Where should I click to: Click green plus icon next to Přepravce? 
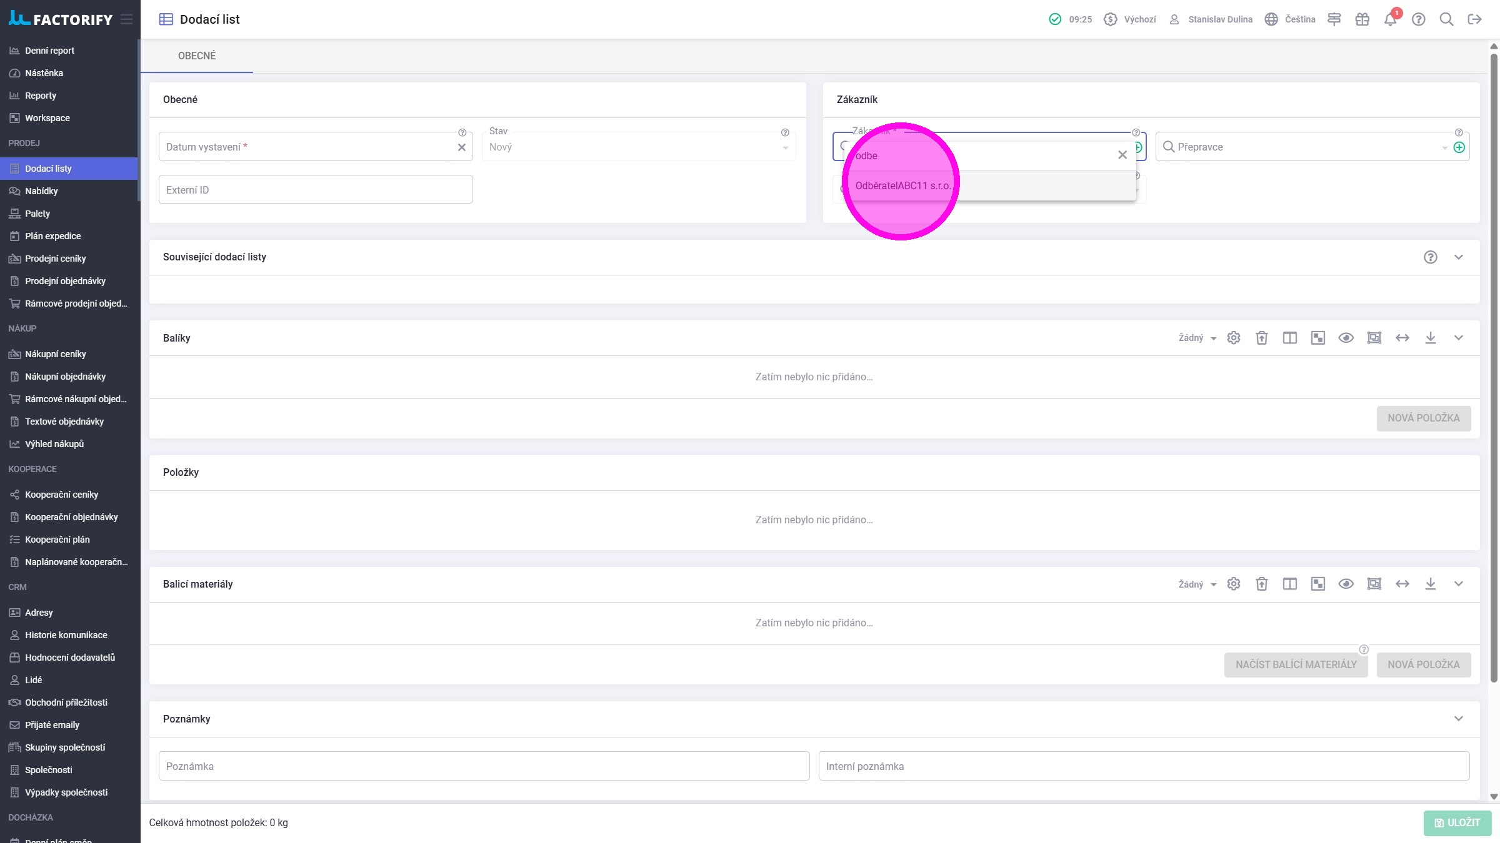[x=1459, y=147]
